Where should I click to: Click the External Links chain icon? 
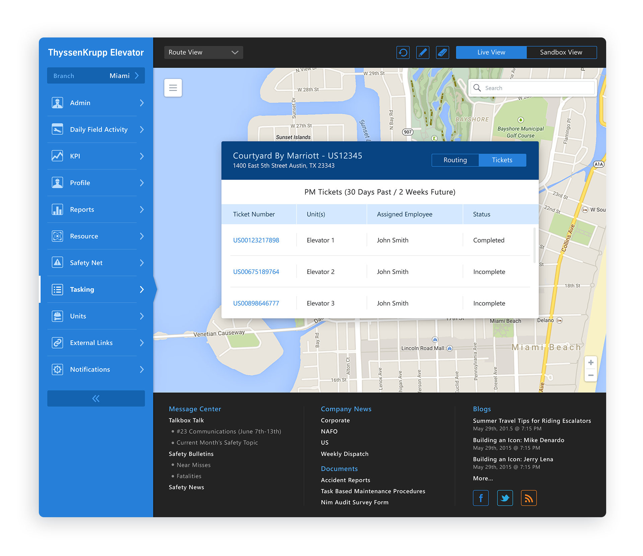tap(57, 343)
